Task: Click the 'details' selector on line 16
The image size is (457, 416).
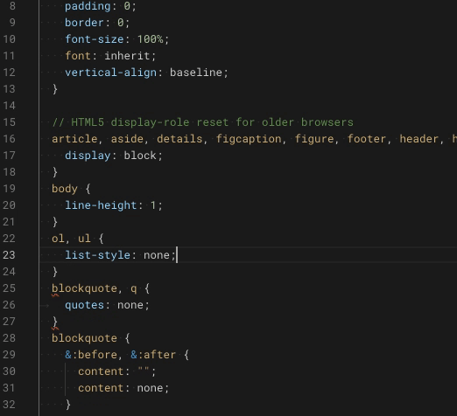Action: tap(179, 139)
